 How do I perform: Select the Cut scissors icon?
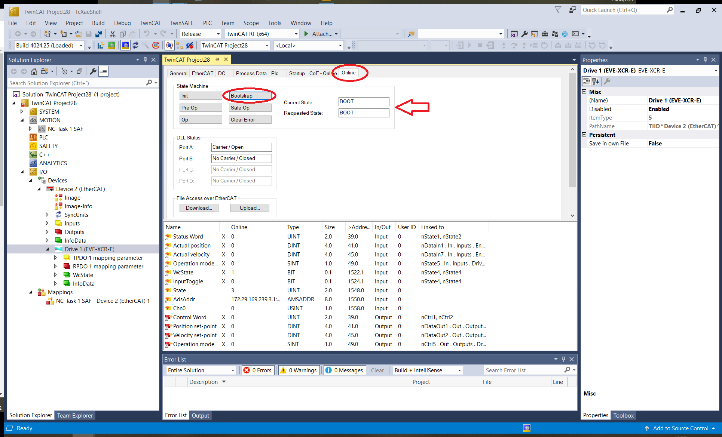pyautogui.click(x=112, y=34)
